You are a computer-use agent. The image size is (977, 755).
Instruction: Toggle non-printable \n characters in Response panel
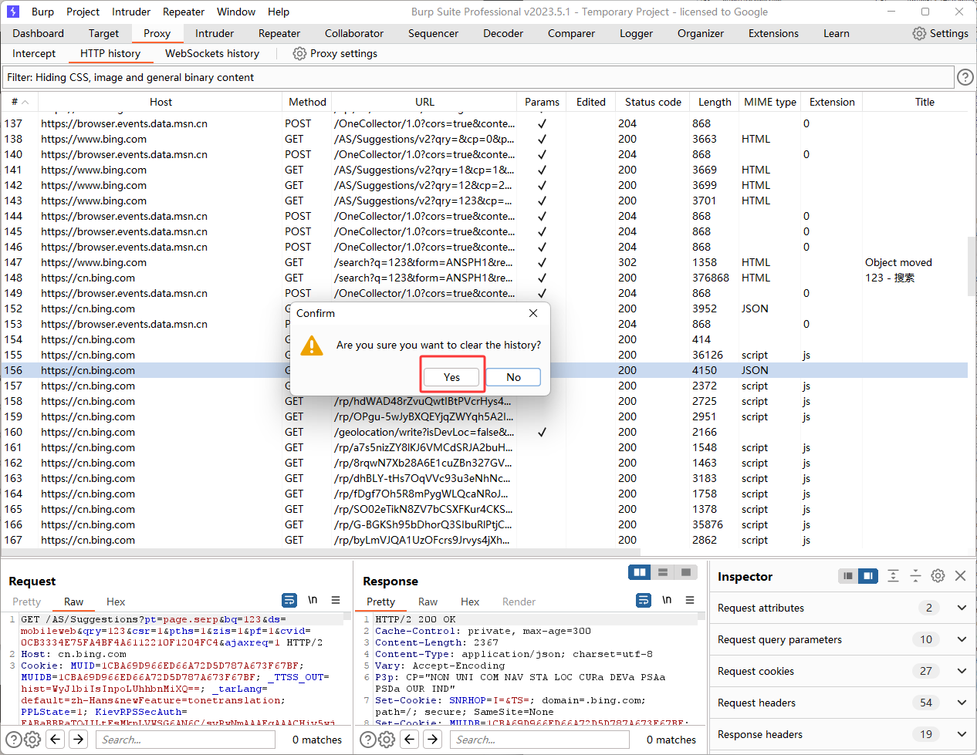pos(667,599)
